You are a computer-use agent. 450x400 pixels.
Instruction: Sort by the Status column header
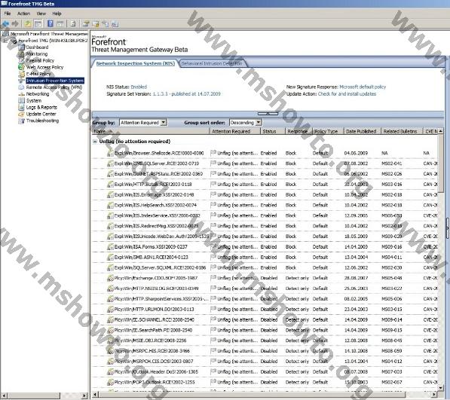[273, 131]
